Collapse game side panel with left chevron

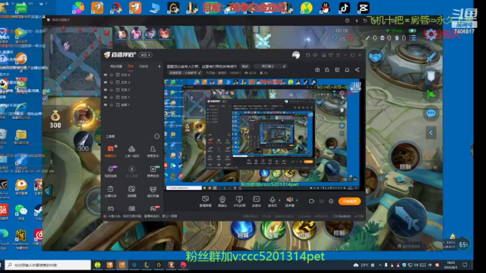431,133
